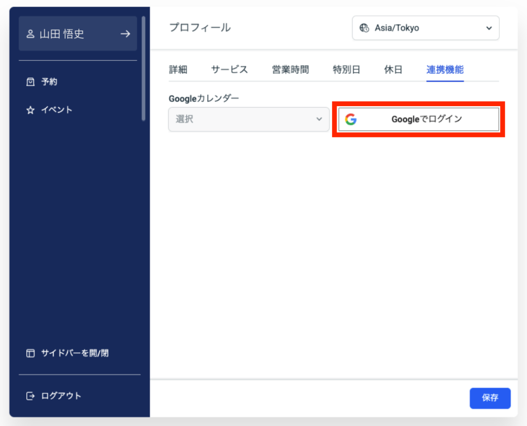Click the logout icon in sidebar
527x426 pixels.
[30, 396]
